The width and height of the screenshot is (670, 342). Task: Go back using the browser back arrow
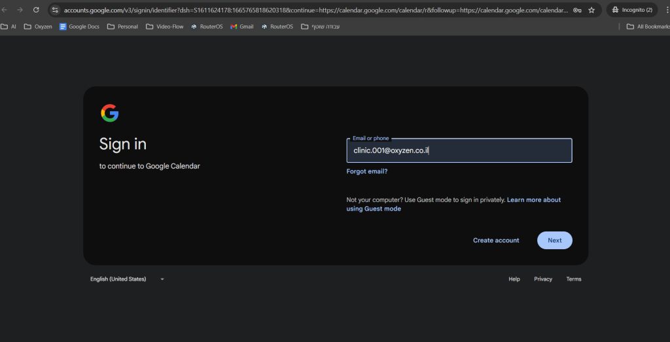point(5,10)
